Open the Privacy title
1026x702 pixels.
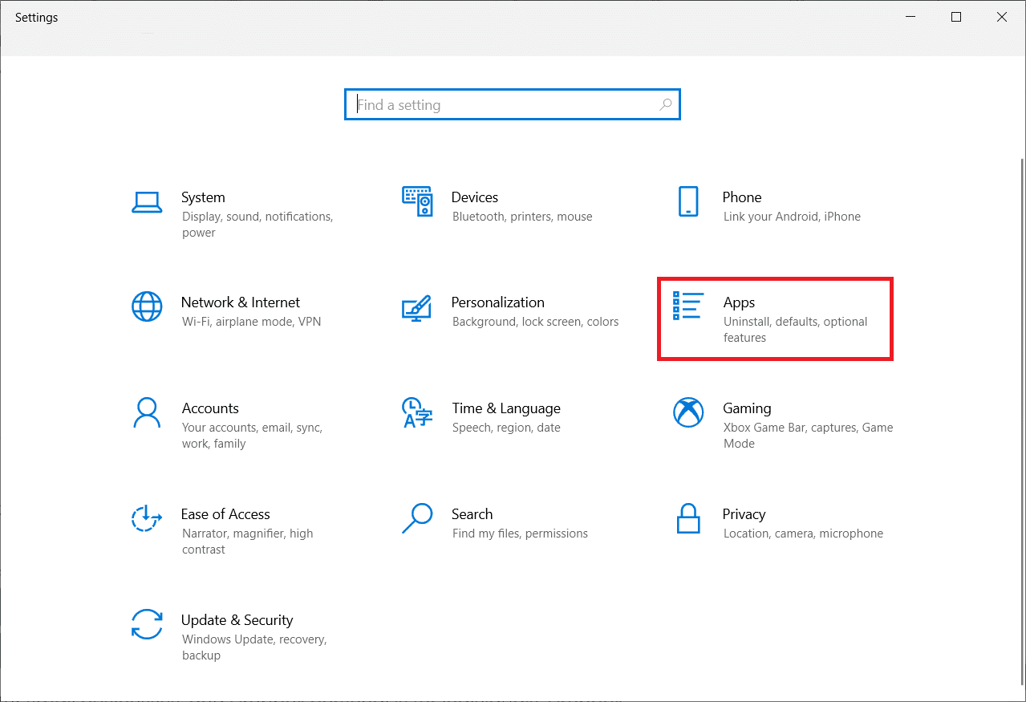point(744,514)
